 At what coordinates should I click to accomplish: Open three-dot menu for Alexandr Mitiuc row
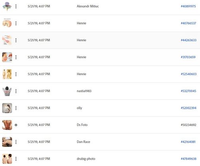[16, 6]
